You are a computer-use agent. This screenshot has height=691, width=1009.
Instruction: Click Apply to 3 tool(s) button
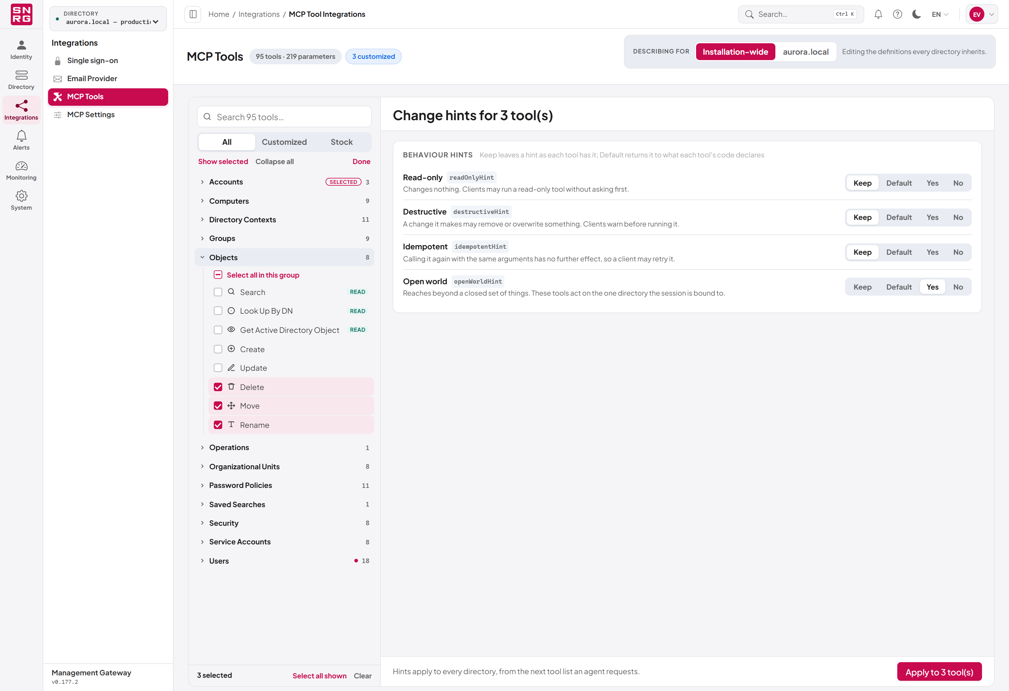click(939, 672)
